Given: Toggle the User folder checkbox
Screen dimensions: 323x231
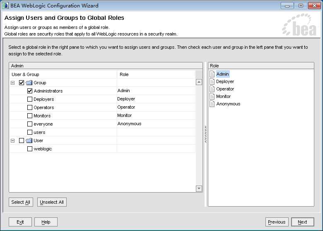Looking at the screenshot, I should (x=22, y=141).
